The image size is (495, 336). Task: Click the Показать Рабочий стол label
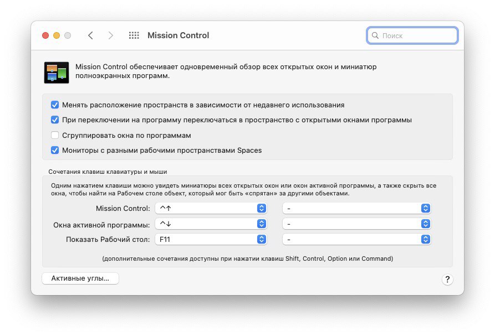point(108,240)
